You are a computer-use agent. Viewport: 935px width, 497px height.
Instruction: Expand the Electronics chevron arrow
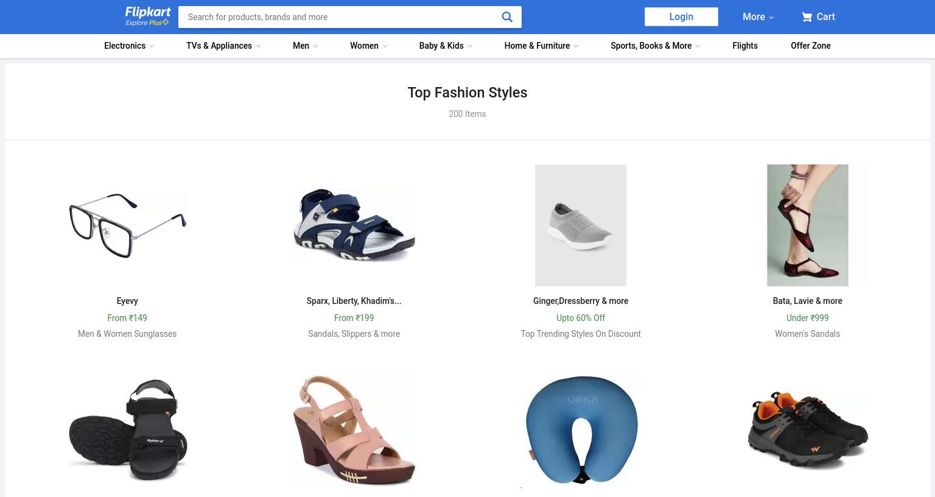[x=152, y=46]
